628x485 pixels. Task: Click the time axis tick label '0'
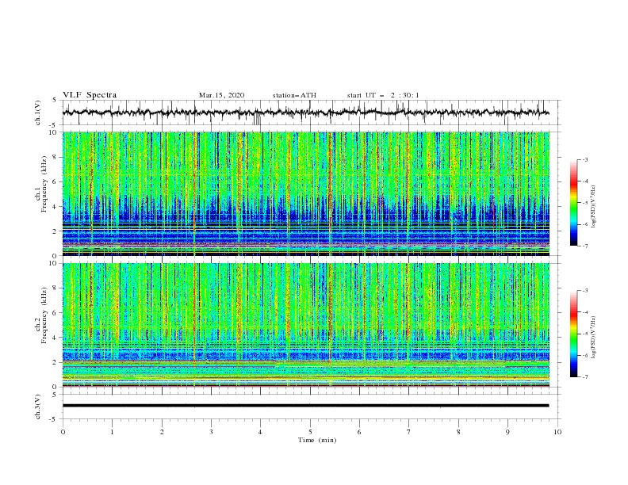[x=63, y=432]
